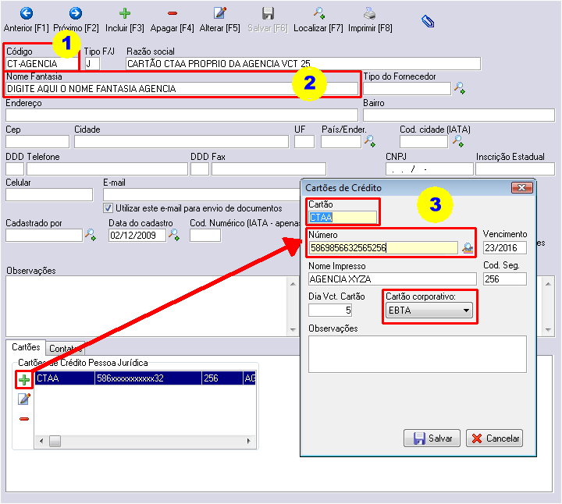The width and height of the screenshot is (562, 504).
Task: Click Salvar button in Cartões de Crédito dialog
Action: point(432,438)
